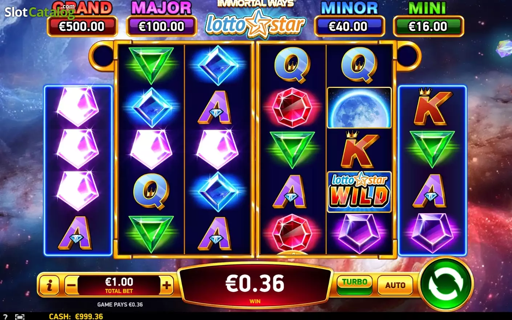Toggle TURBO mode
The width and height of the screenshot is (512, 320).
355,285
